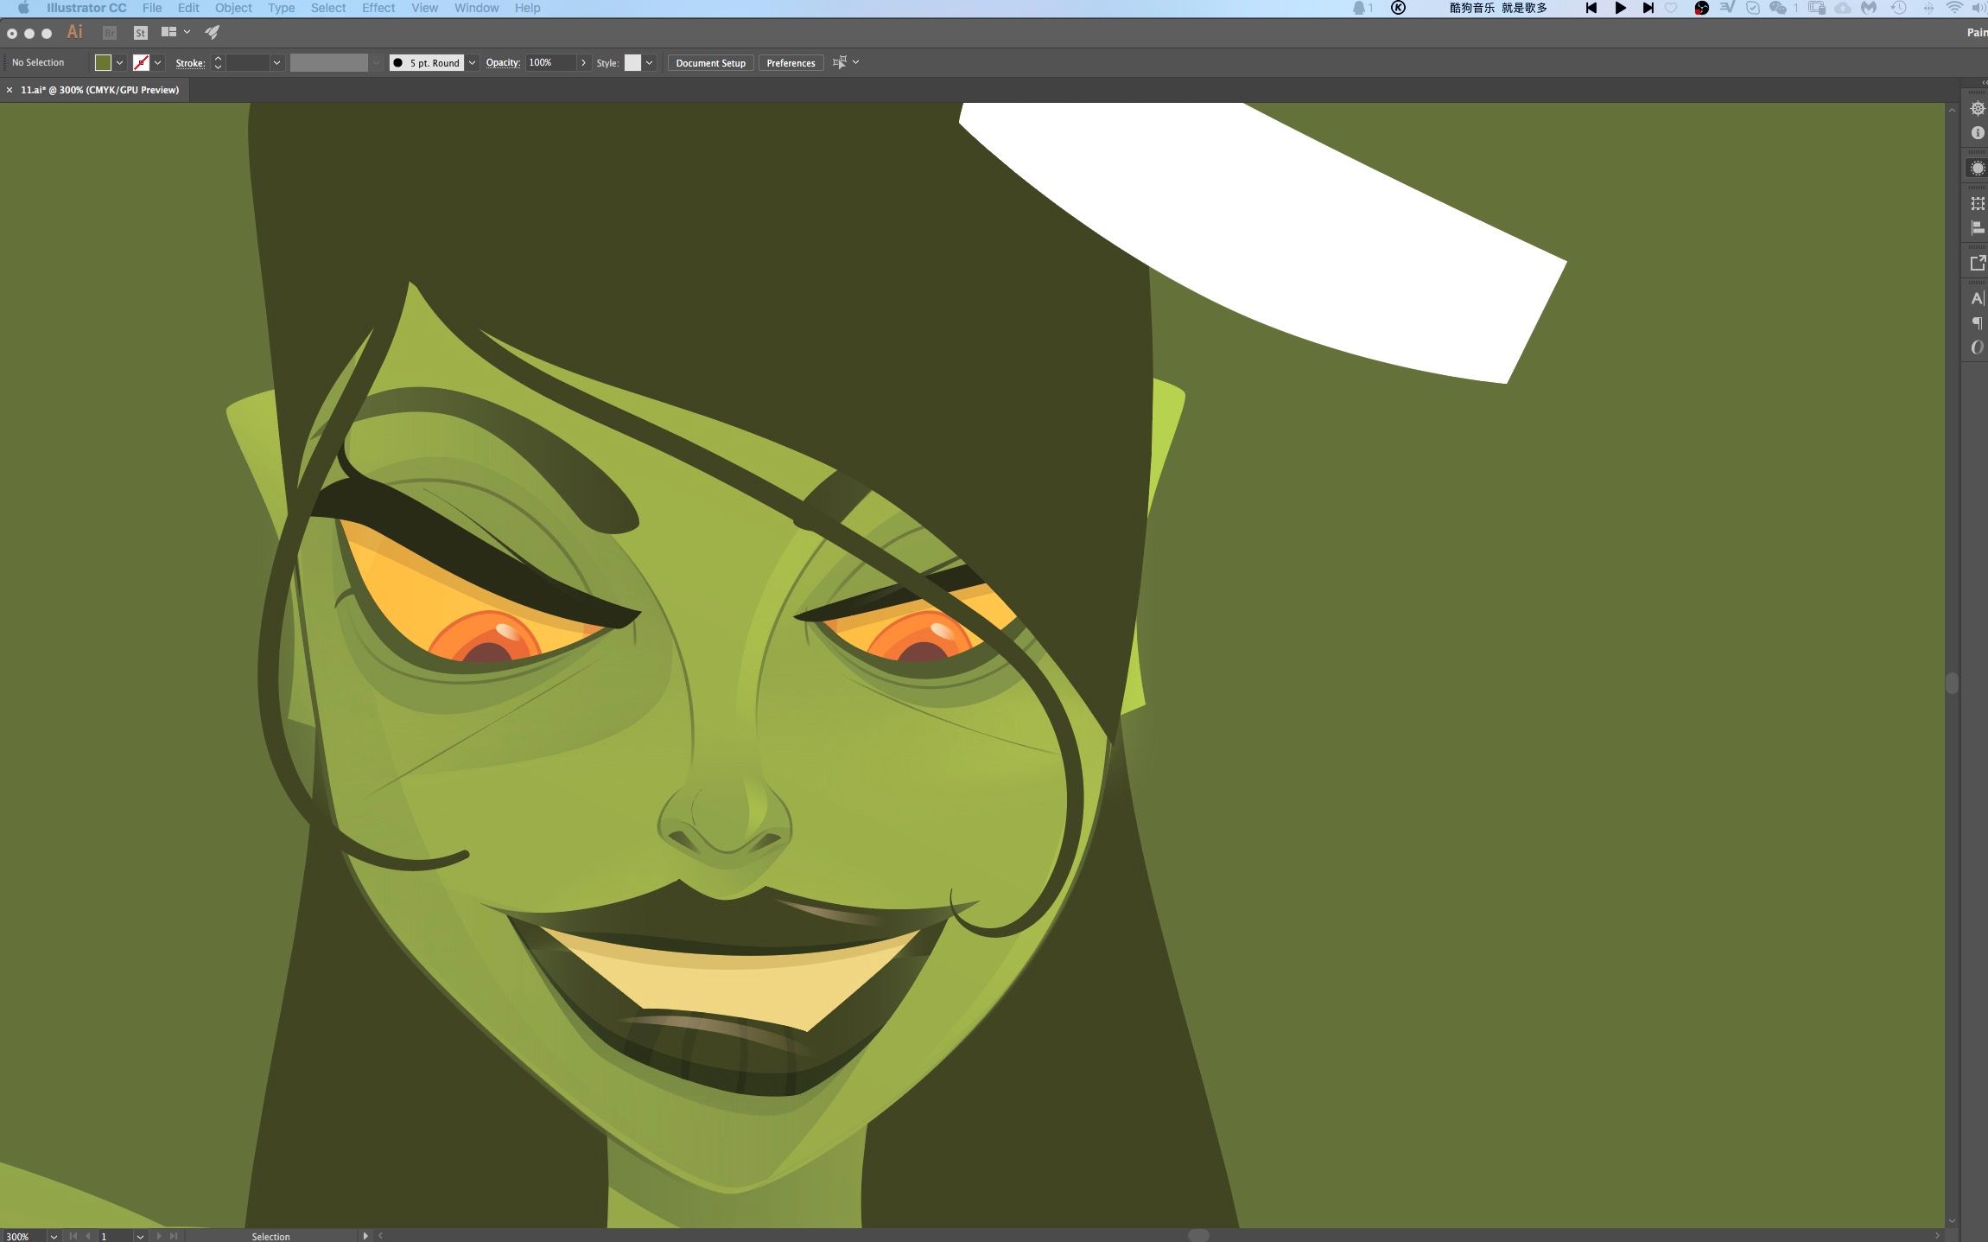Screen dimensions: 1988x1242
Task: Enable or disable stroke checkbox toggle
Action: pyautogui.click(x=139, y=63)
